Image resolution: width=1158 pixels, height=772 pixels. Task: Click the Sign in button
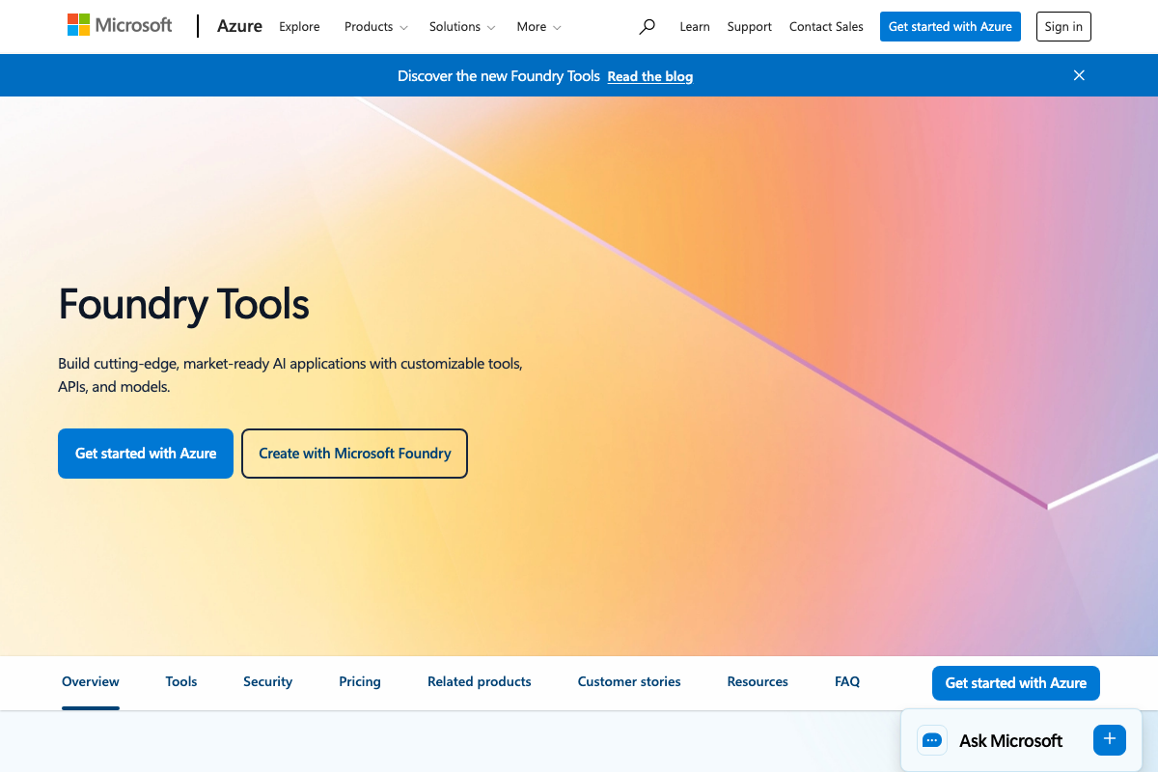coord(1063,27)
